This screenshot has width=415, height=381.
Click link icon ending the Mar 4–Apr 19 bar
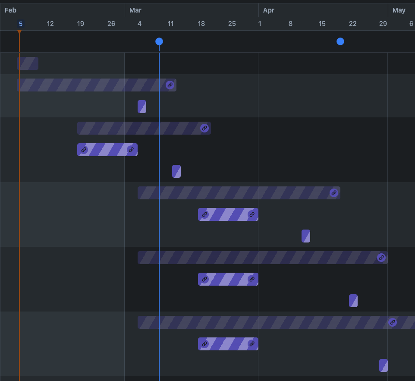click(x=334, y=193)
